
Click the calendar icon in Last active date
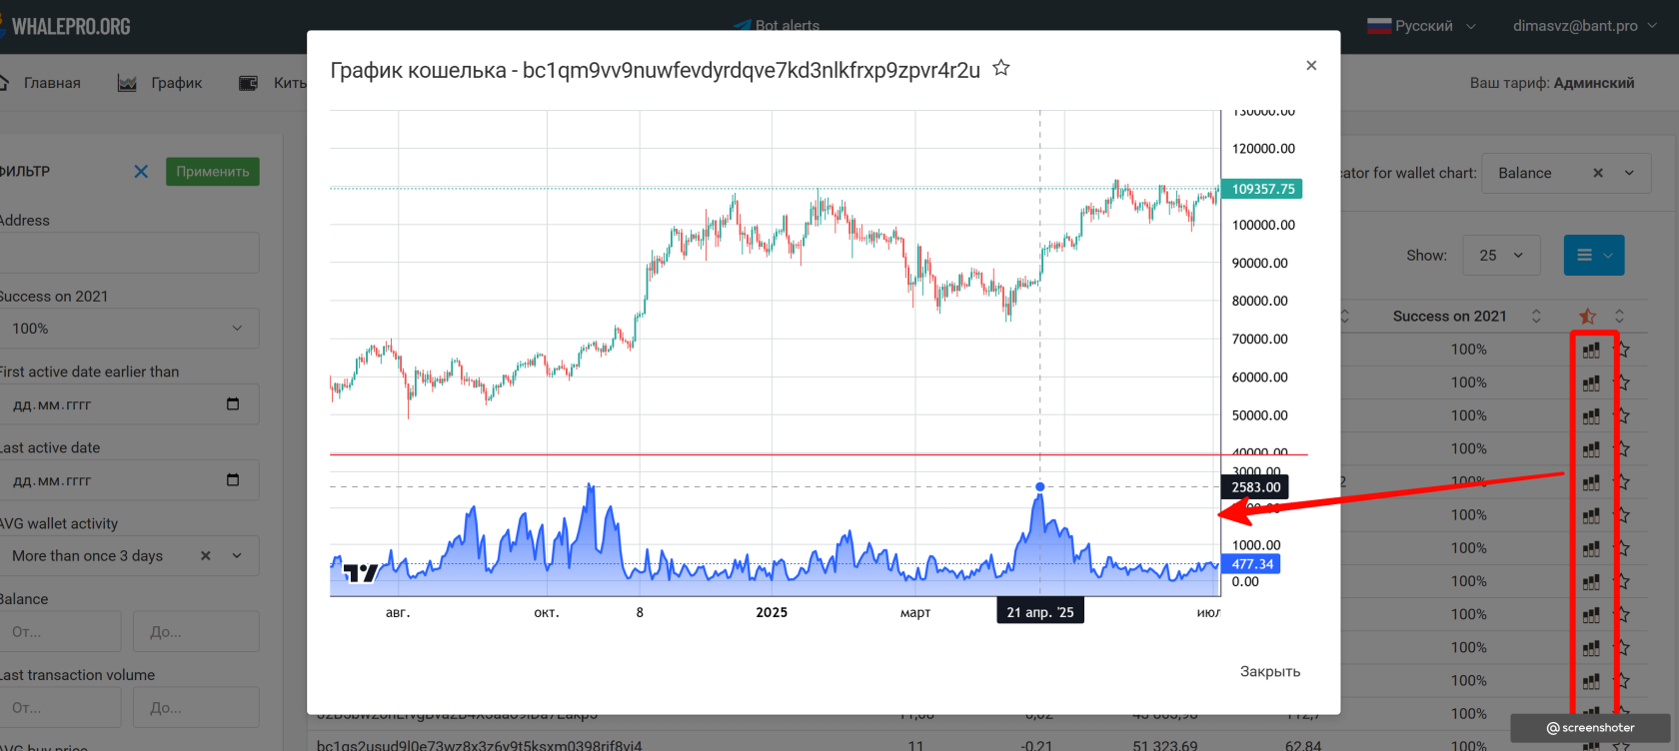[x=233, y=480]
